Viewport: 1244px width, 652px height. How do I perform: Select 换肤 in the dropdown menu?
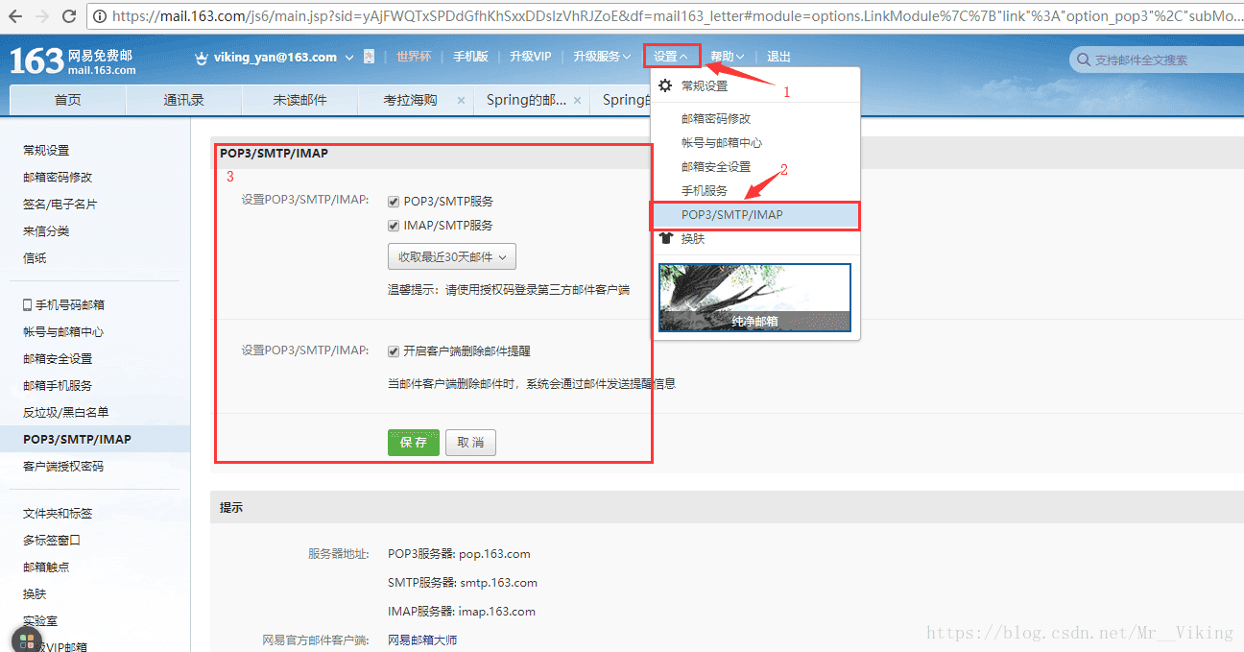tap(693, 238)
